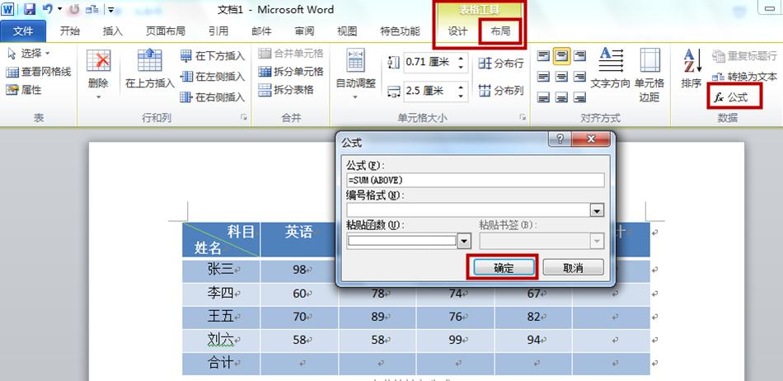
Task: Click the 合计 row label cell
Action: (221, 364)
